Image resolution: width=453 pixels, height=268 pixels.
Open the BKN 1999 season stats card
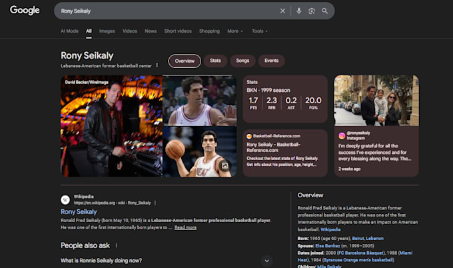[285, 99]
